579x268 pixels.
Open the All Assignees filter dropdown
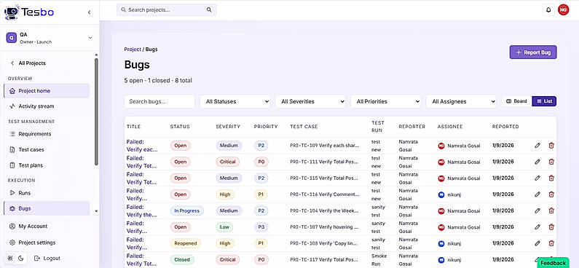461,101
